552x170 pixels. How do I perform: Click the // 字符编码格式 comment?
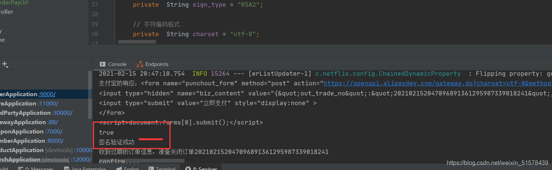[156, 24]
